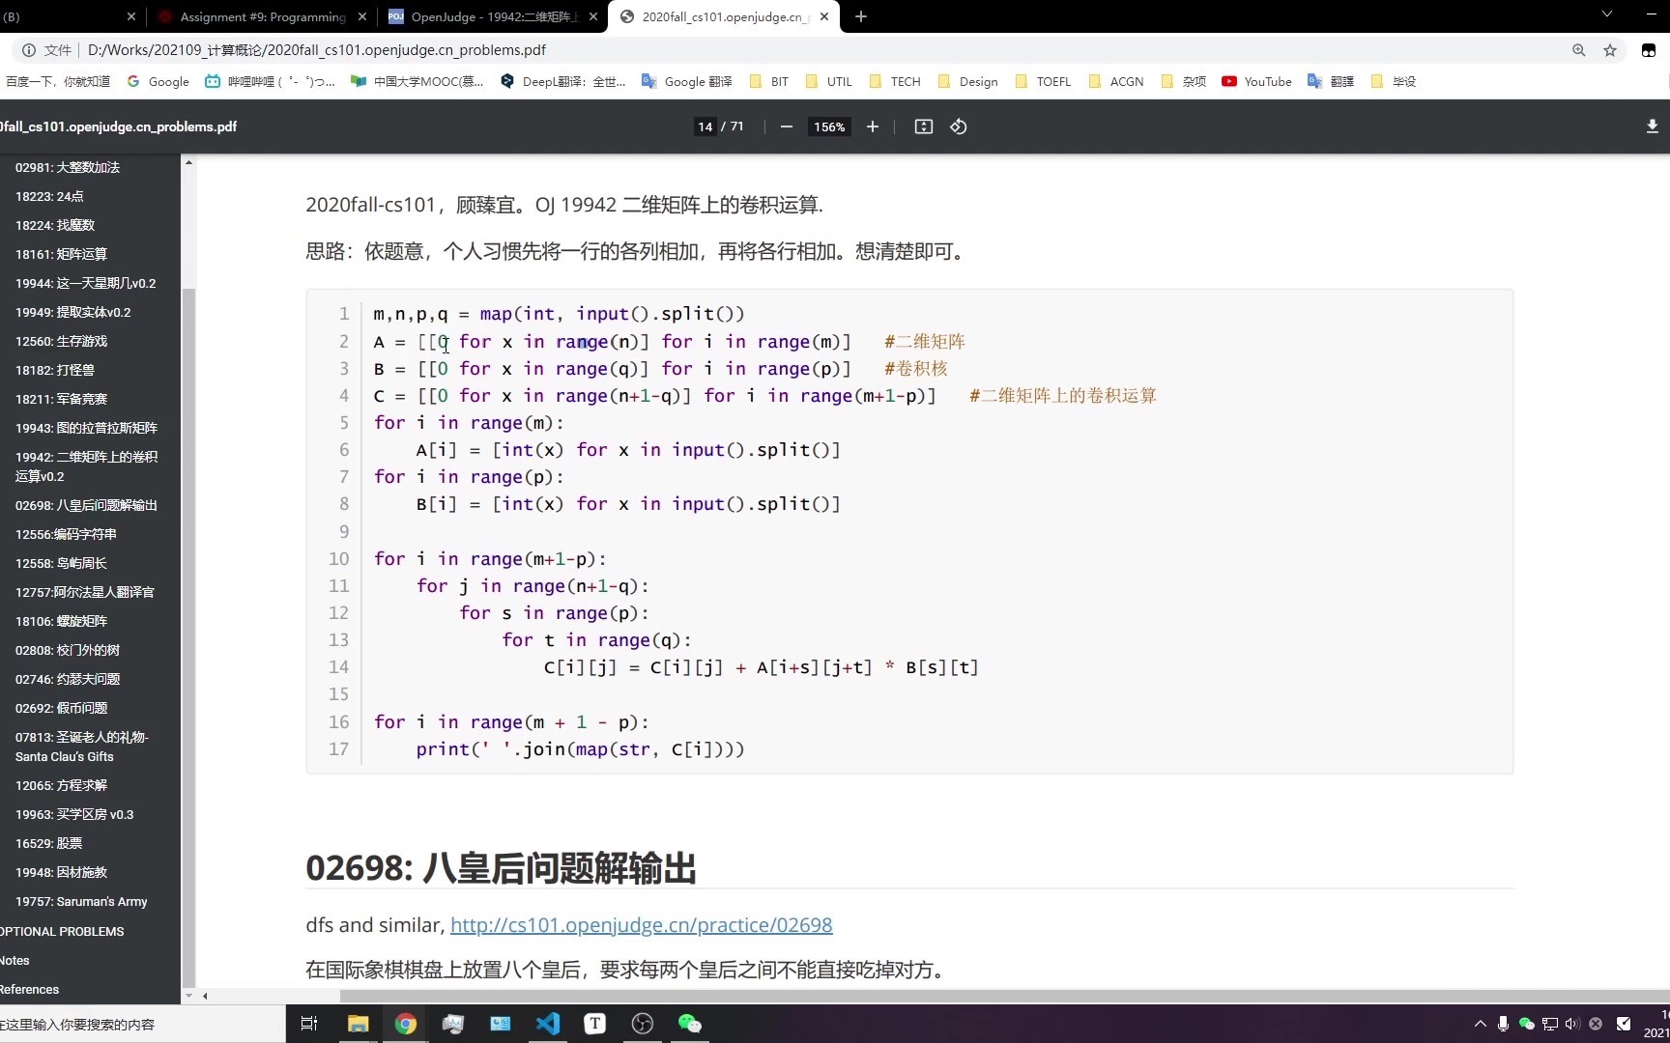This screenshot has width=1670, height=1043.
Task: Open WeChat from the taskbar
Action: pyautogui.click(x=689, y=1024)
